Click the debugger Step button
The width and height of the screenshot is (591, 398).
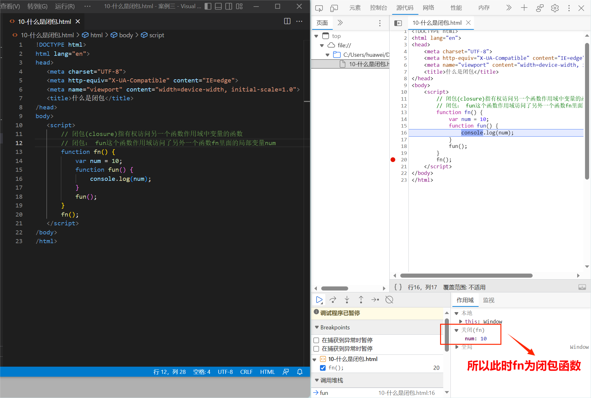(x=375, y=300)
